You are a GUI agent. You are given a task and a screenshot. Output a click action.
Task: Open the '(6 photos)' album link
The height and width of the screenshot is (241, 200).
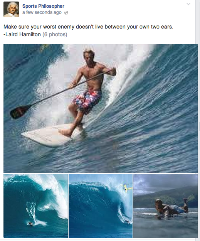pos(55,34)
